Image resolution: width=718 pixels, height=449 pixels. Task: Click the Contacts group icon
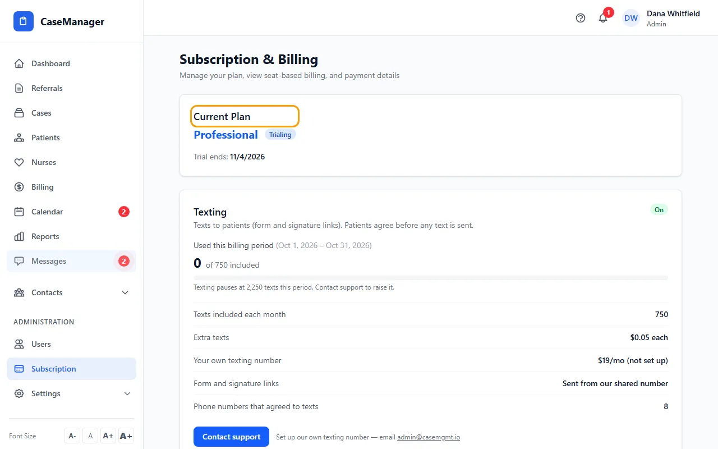click(19, 292)
